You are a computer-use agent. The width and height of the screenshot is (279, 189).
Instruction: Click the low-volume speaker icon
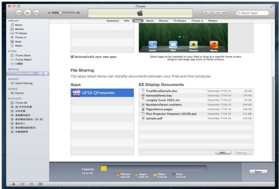[49, 13]
